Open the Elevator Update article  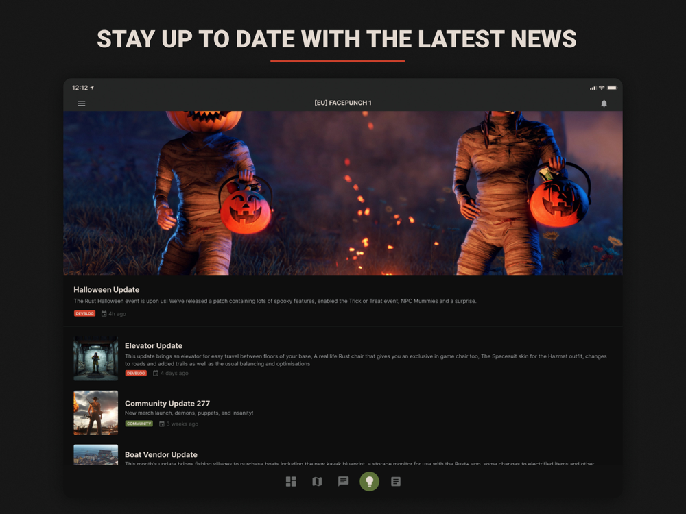tap(154, 345)
